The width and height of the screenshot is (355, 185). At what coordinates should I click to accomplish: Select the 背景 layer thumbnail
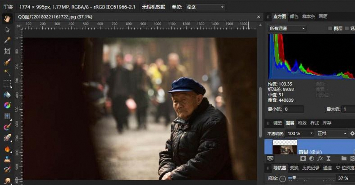click(x=285, y=147)
